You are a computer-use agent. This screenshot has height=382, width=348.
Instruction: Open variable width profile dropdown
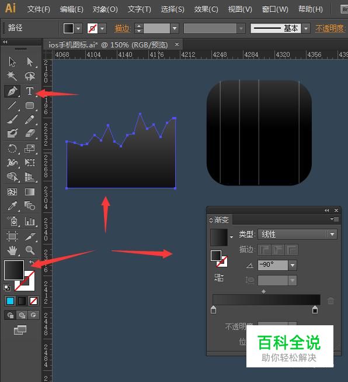241,29
